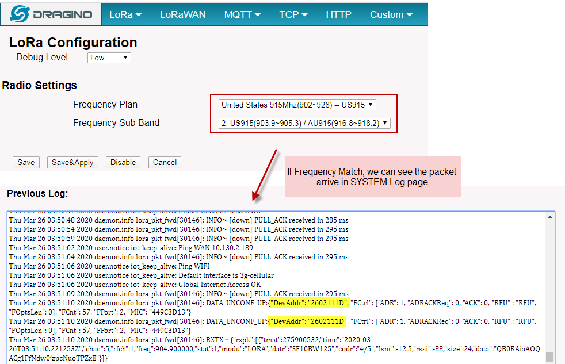The width and height of the screenshot is (565, 364).
Task: Open the TCP dropdown menu
Action: point(293,14)
